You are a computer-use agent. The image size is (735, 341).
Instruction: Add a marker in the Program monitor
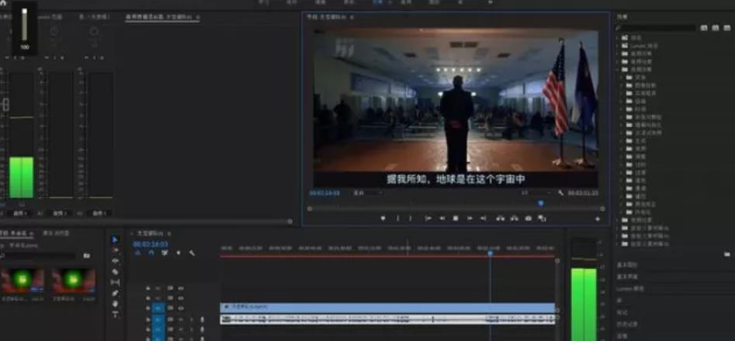pos(383,219)
